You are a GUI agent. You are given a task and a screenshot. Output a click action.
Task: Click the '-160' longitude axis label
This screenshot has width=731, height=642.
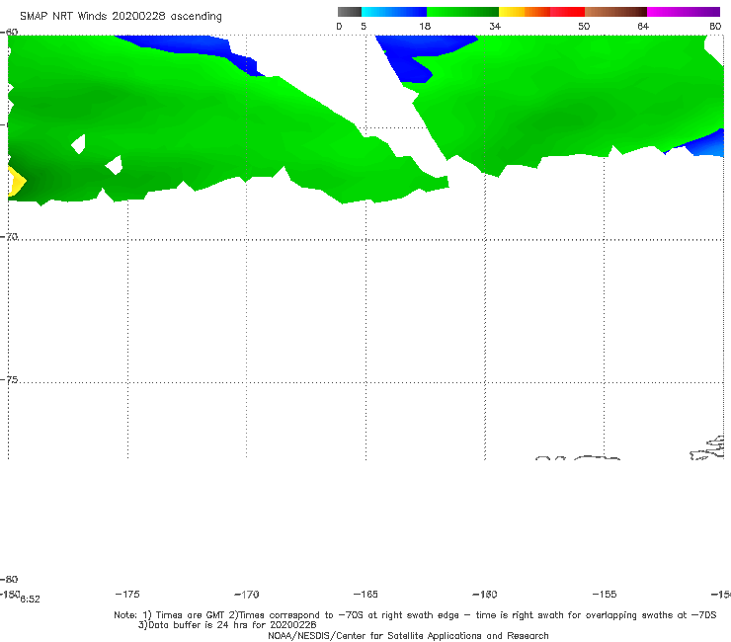[x=485, y=595]
